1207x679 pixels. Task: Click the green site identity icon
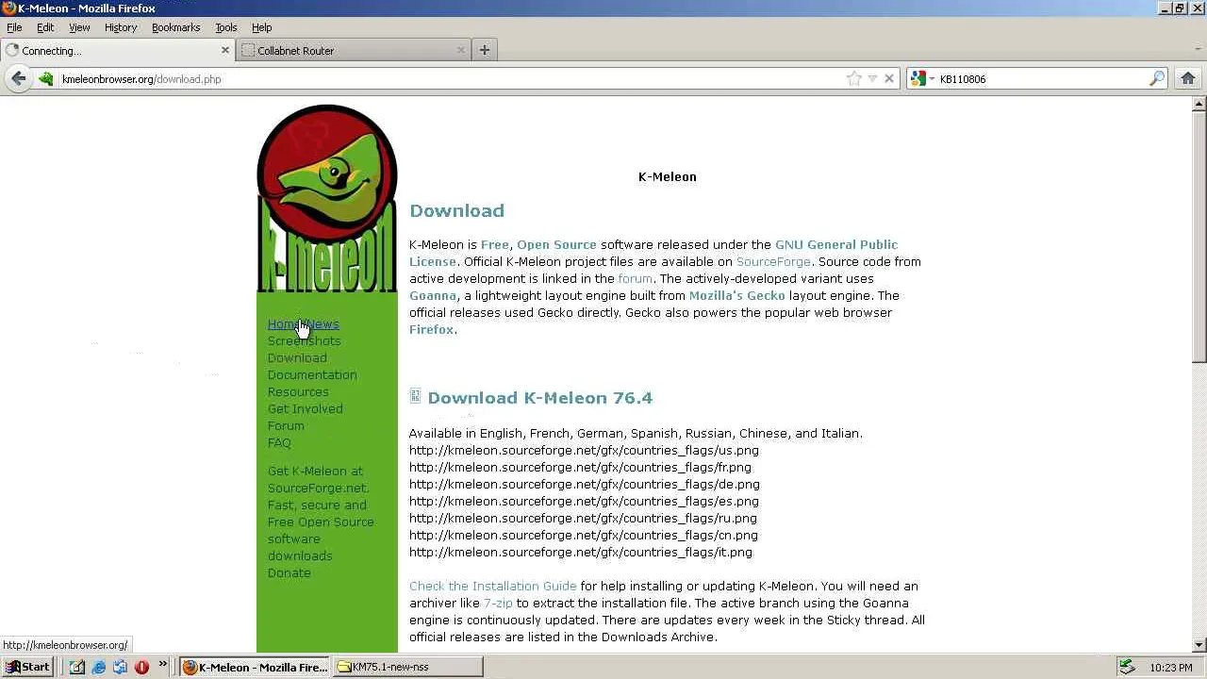point(45,79)
